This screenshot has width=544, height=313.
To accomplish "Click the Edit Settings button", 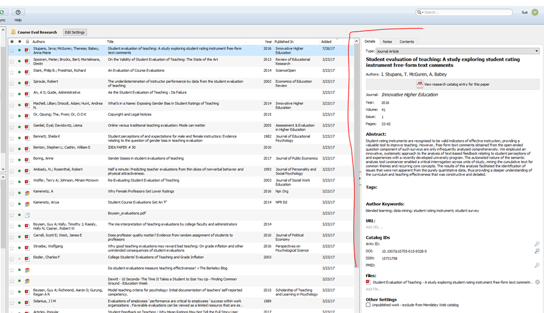I will (75, 32).
